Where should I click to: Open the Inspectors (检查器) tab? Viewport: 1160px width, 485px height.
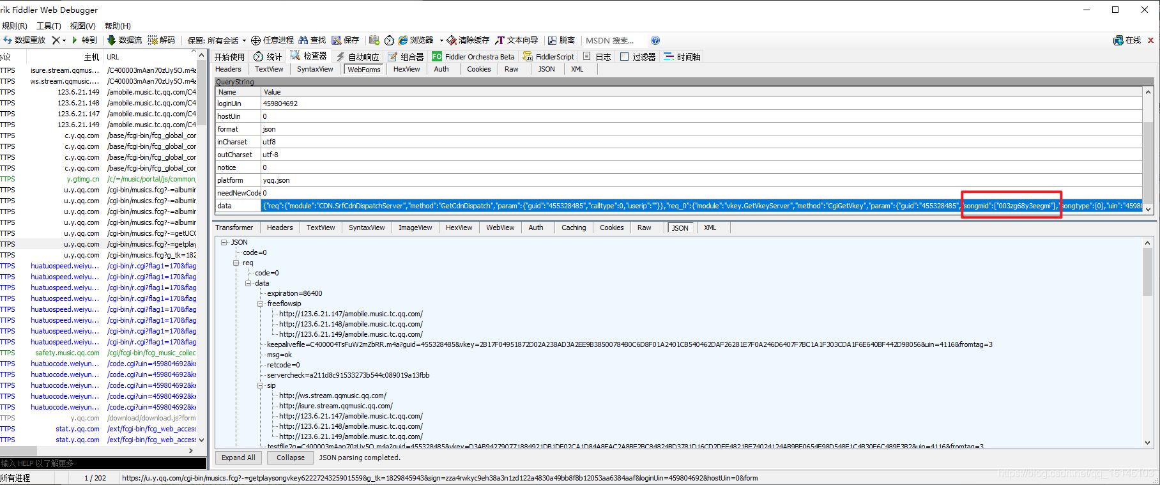coord(309,56)
